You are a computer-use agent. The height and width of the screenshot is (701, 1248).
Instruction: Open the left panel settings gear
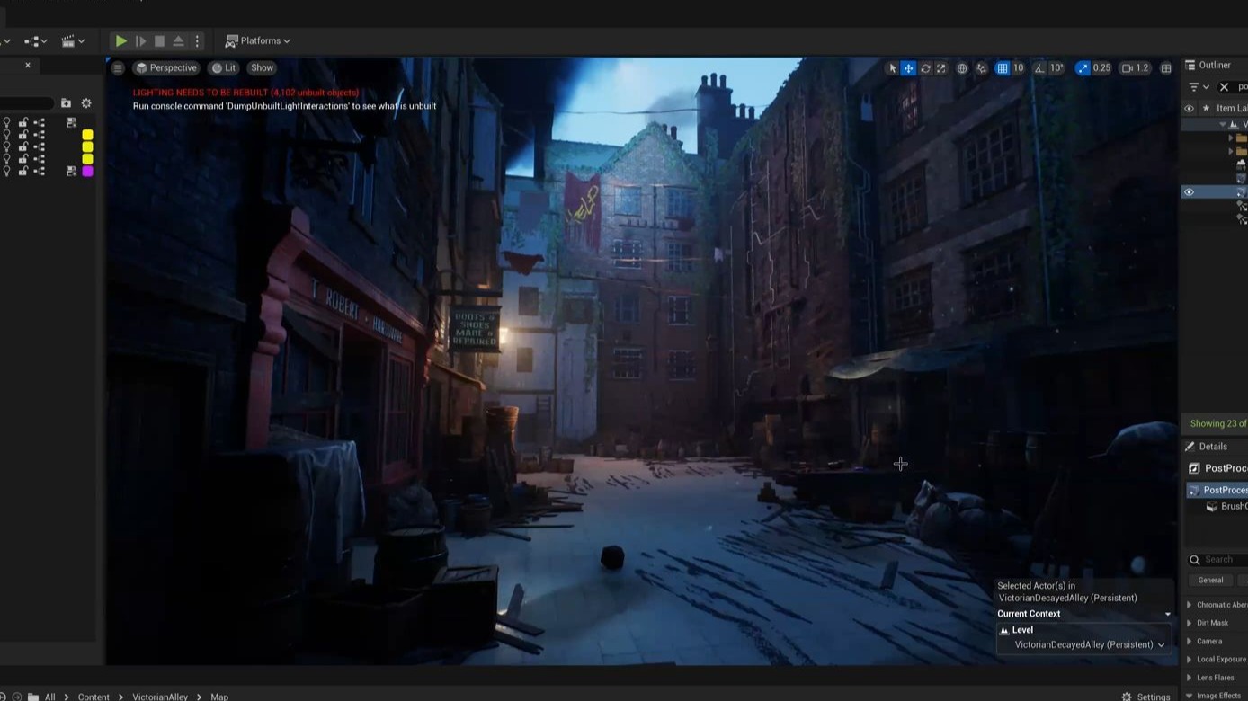pos(86,103)
